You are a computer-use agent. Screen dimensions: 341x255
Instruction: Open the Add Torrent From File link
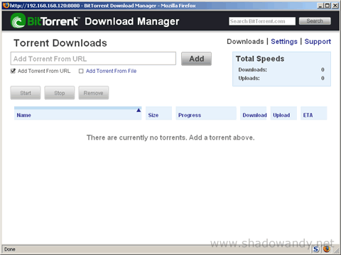point(111,71)
